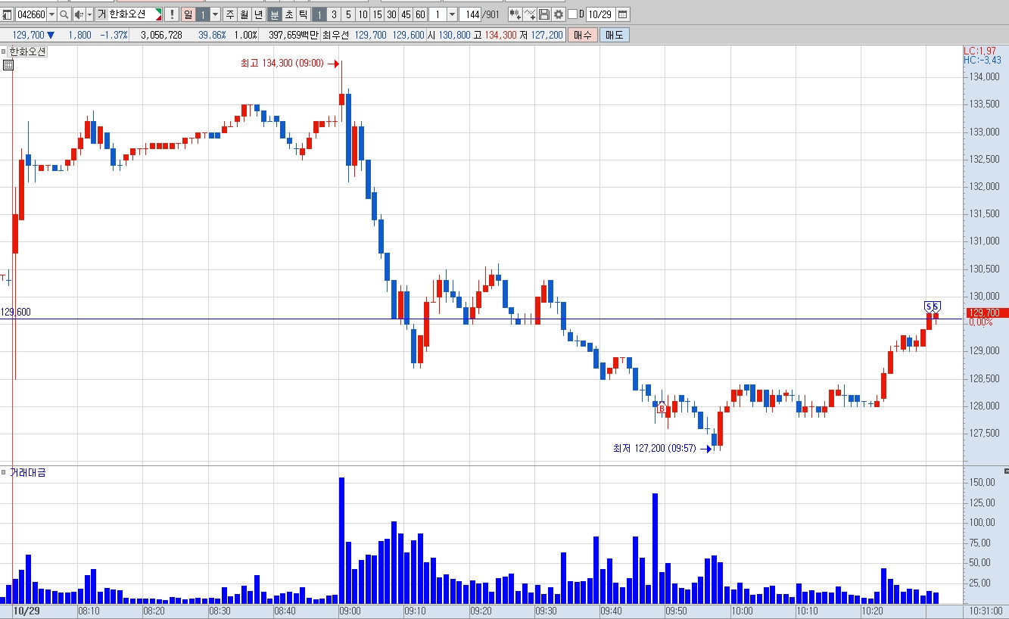Toggle the D checkbox beside date
The width and height of the screenshot is (1009, 619).
point(572,14)
